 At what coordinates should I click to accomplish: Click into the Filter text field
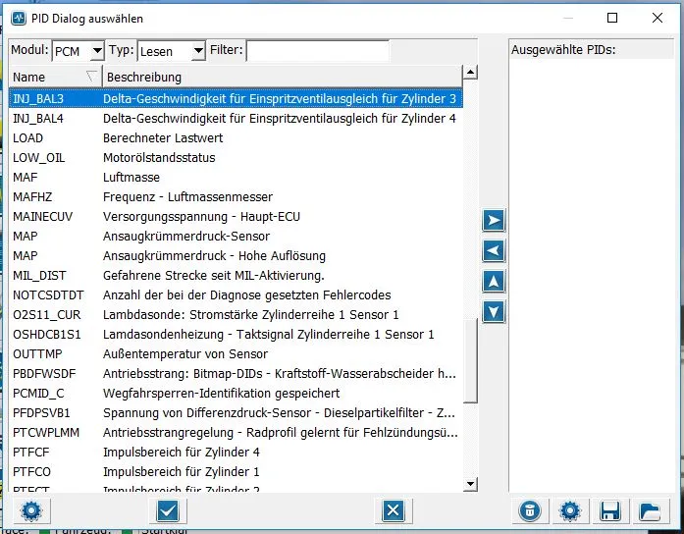(x=316, y=50)
